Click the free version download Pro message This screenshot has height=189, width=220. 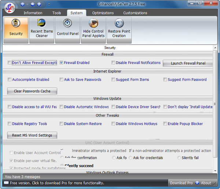57,183
